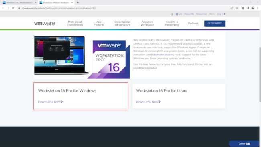Viewport: 261px width, 147px height.
Task: Open the extensions puzzle icon
Action: pos(243,8)
